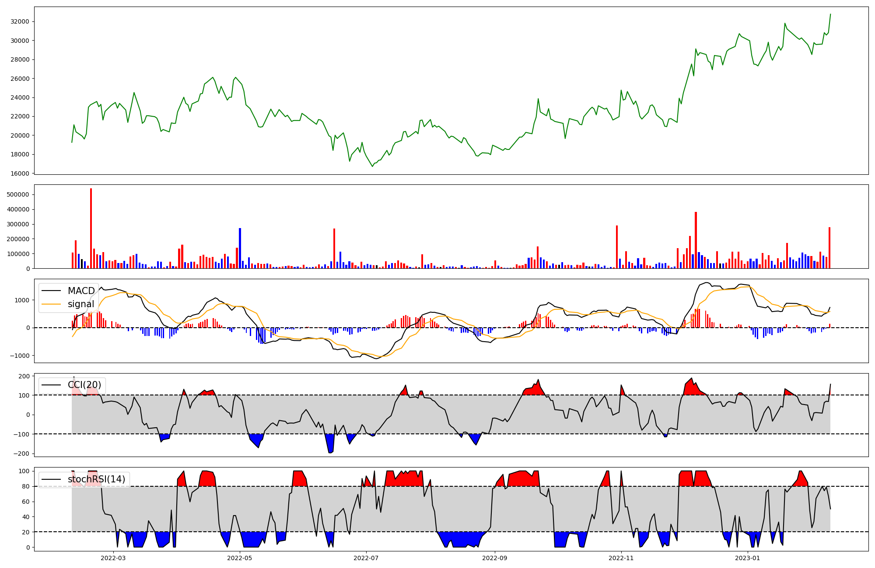The width and height of the screenshot is (875, 568).
Task: Click the 2022-09 date axis label
Action: click(x=495, y=558)
